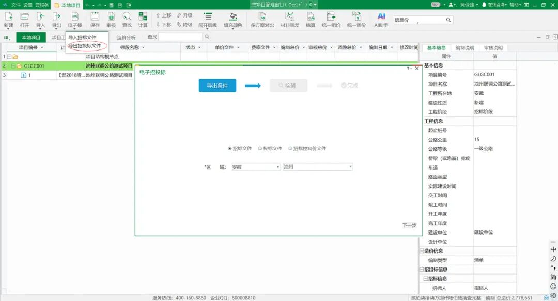The image size is (558, 301).
Task: Click the 信息价 search input field
Action: [x=422, y=20]
